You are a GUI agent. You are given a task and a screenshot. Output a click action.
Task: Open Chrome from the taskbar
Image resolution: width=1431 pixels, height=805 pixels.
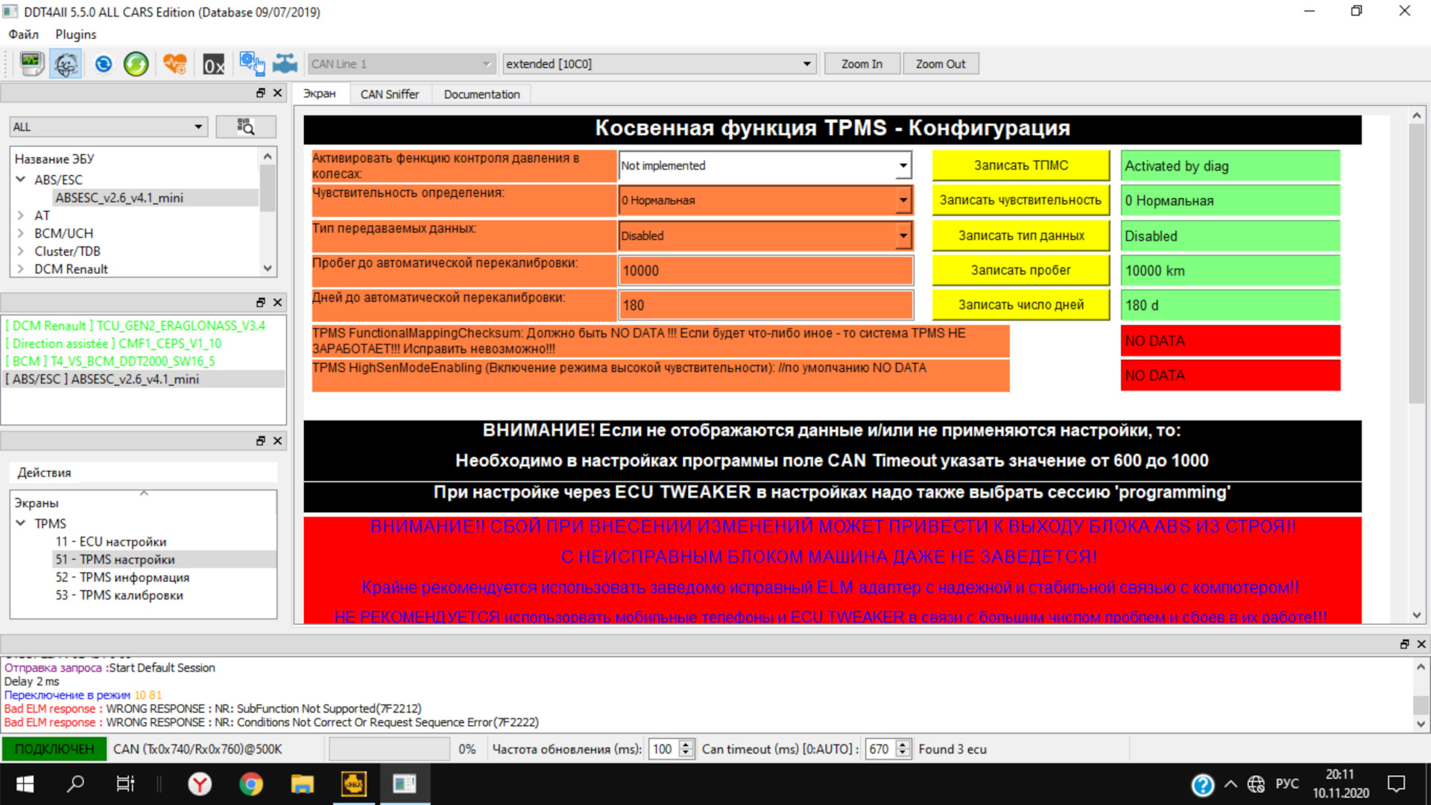251,784
